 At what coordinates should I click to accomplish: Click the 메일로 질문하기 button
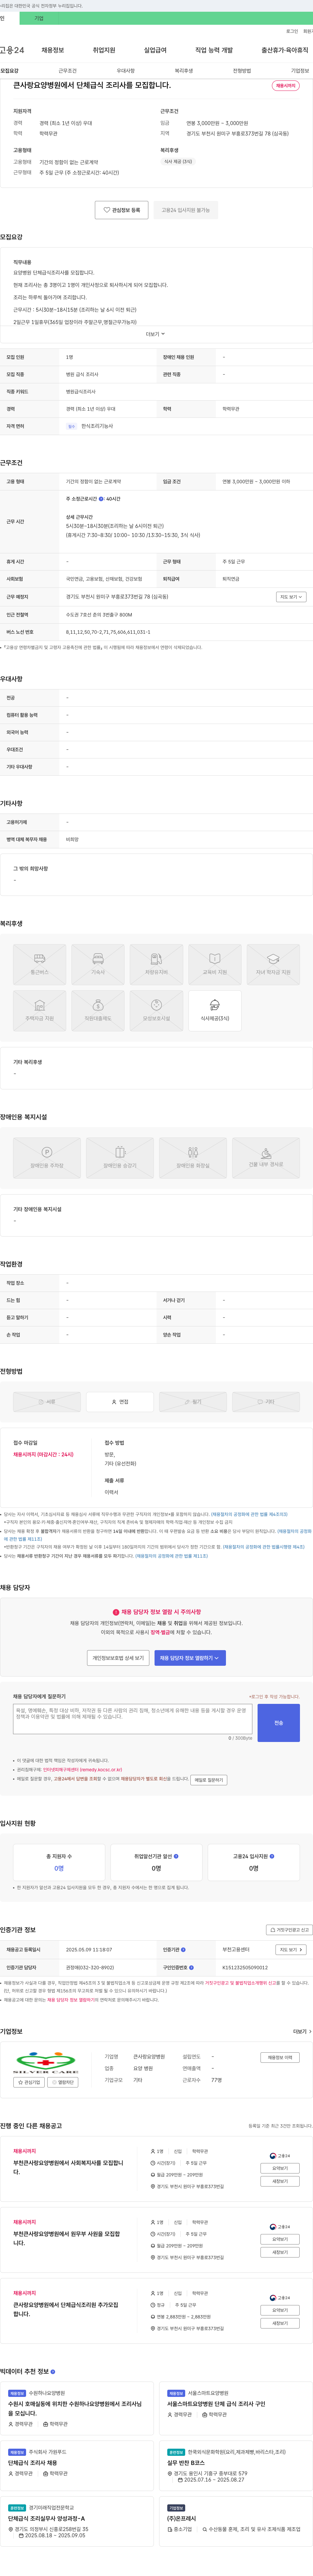point(209,1780)
